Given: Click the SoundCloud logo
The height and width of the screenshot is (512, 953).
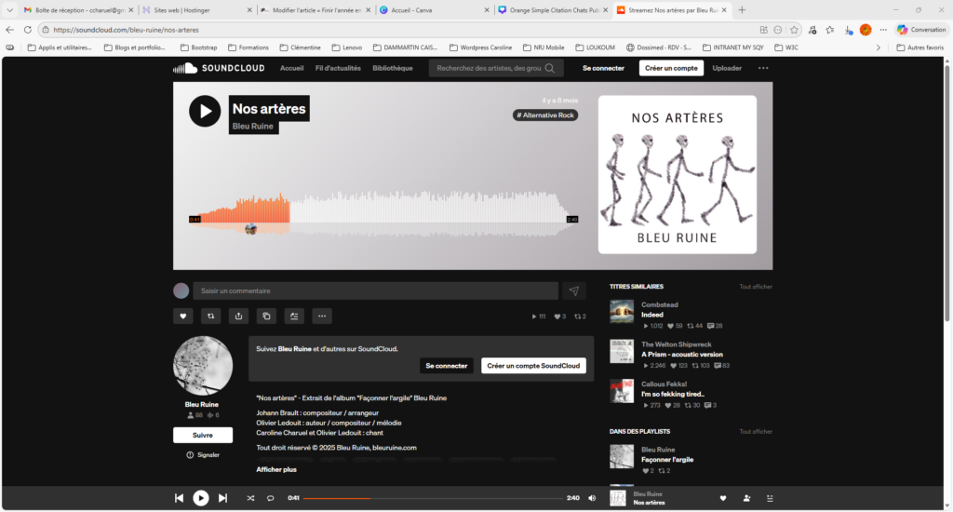Looking at the screenshot, I should [x=219, y=68].
